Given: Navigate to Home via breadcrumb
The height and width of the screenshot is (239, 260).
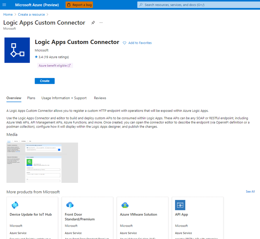Looking at the screenshot, I should pyautogui.click(x=8, y=14).
